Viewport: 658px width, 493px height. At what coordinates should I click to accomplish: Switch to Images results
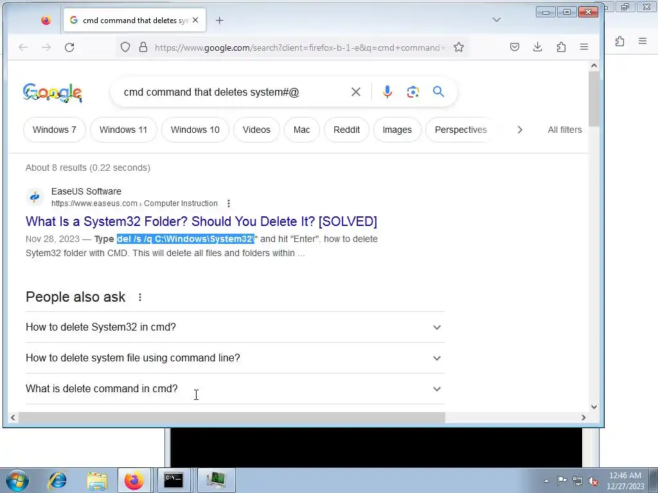[x=397, y=130]
